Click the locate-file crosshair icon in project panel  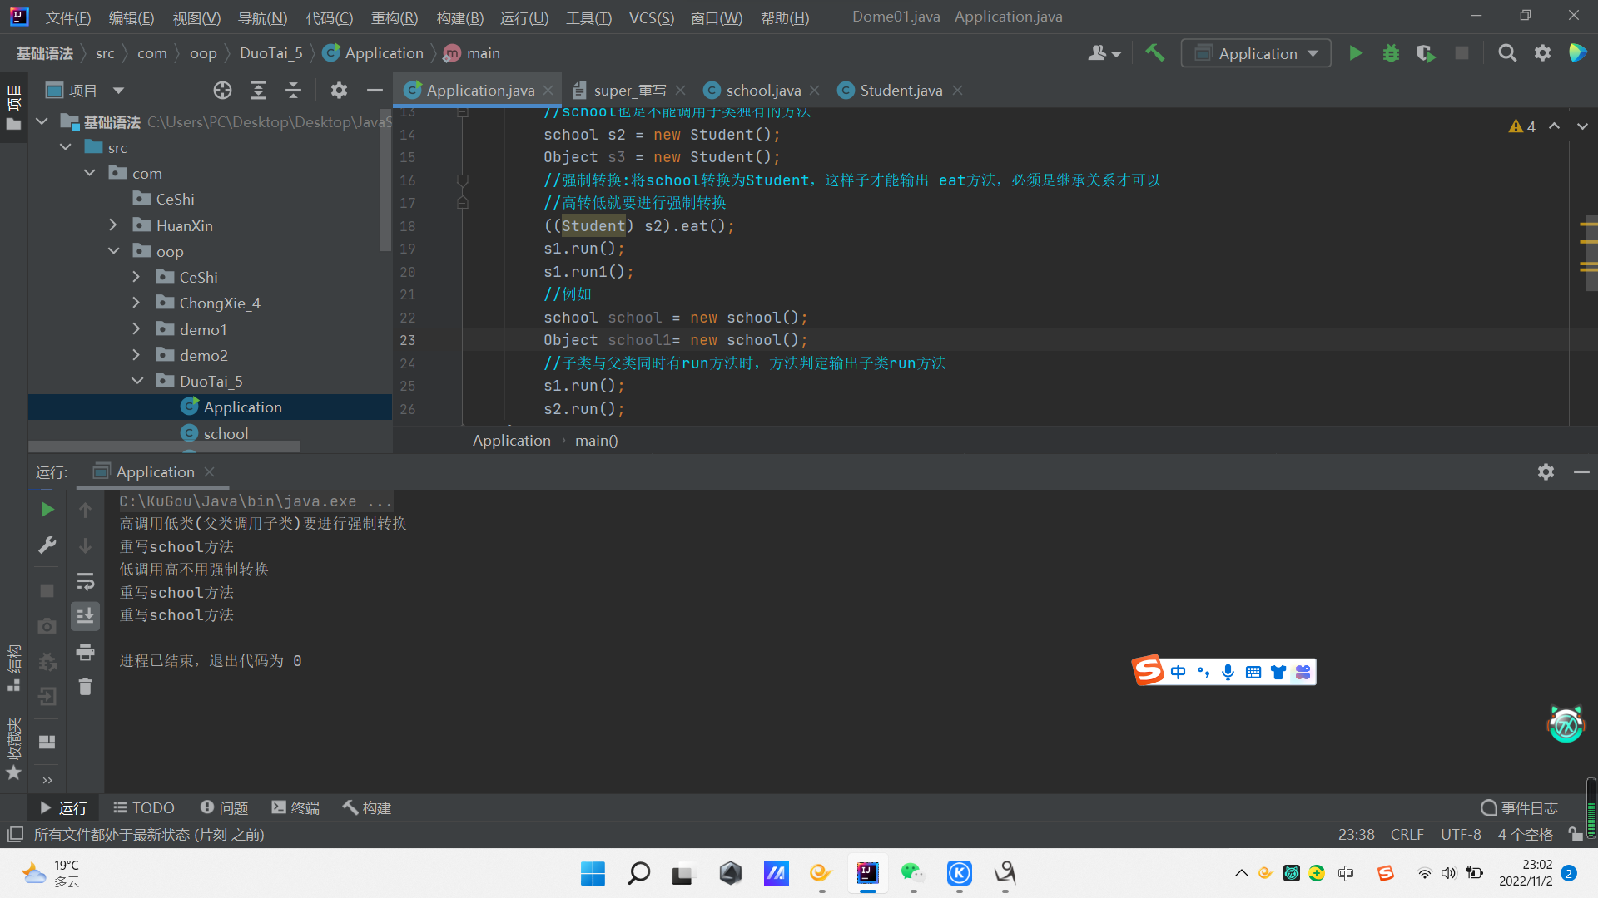pos(222,91)
